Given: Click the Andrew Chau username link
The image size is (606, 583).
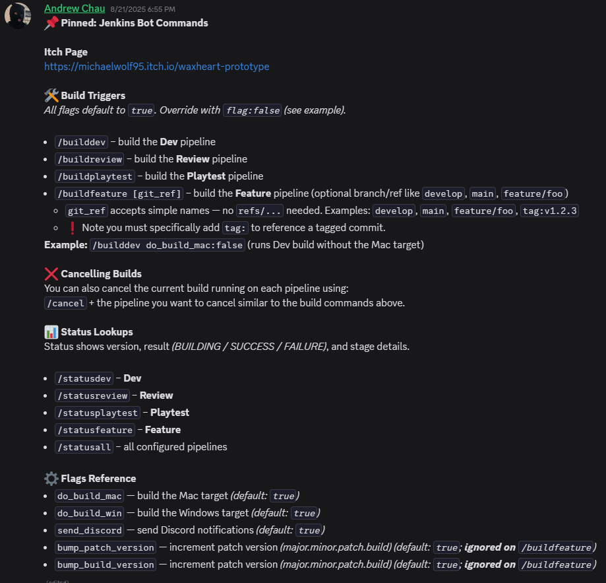Looking at the screenshot, I should (75, 8).
